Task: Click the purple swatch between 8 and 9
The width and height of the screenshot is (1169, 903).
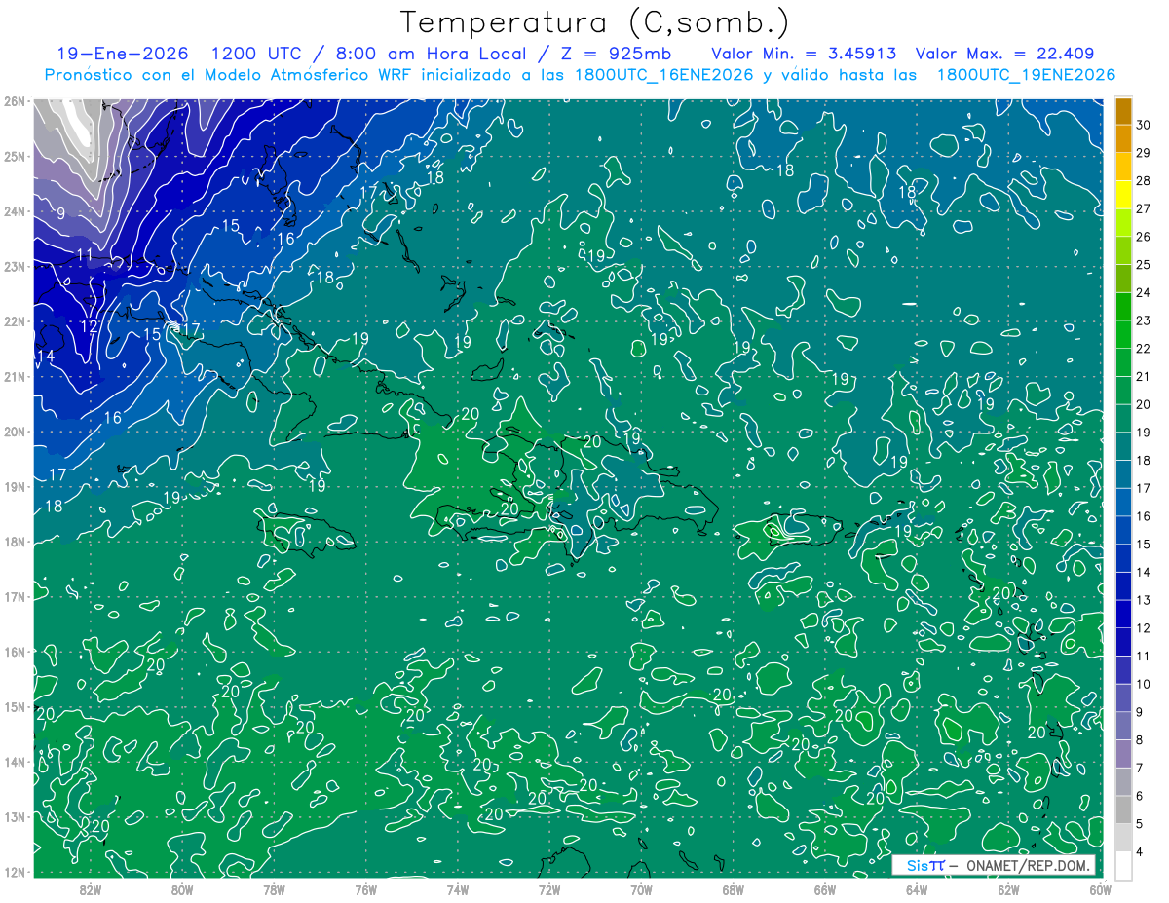Action: 1123,726
